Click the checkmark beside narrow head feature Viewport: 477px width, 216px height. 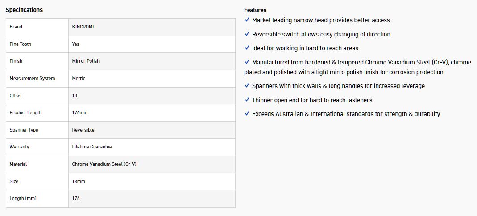pyautogui.click(x=247, y=20)
